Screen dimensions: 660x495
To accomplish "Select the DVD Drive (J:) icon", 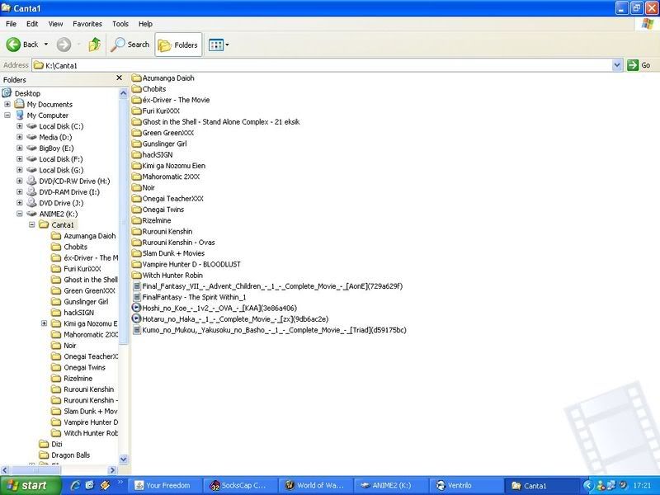I will (31, 203).
